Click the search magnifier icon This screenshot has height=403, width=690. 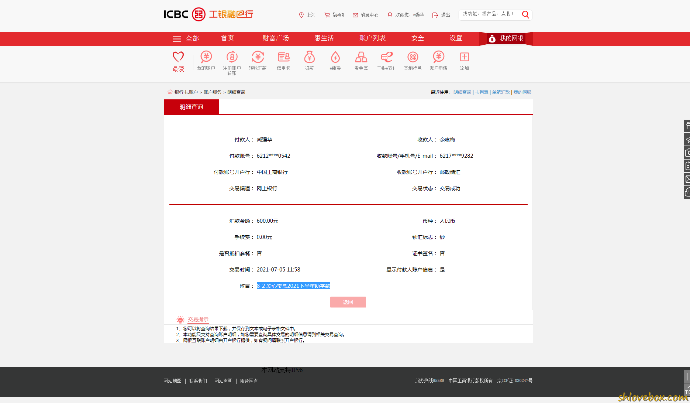click(x=525, y=14)
